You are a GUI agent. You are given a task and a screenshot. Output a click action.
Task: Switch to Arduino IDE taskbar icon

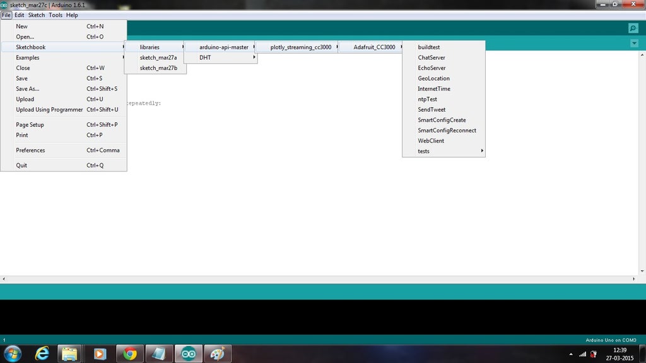pyautogui.click(x=189, y=354)
